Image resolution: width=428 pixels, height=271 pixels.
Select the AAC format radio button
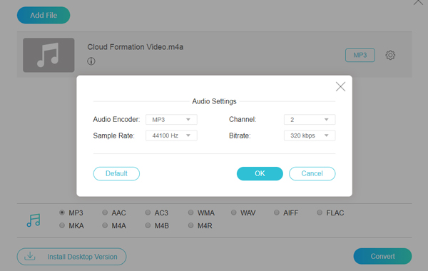click(105, 213)
